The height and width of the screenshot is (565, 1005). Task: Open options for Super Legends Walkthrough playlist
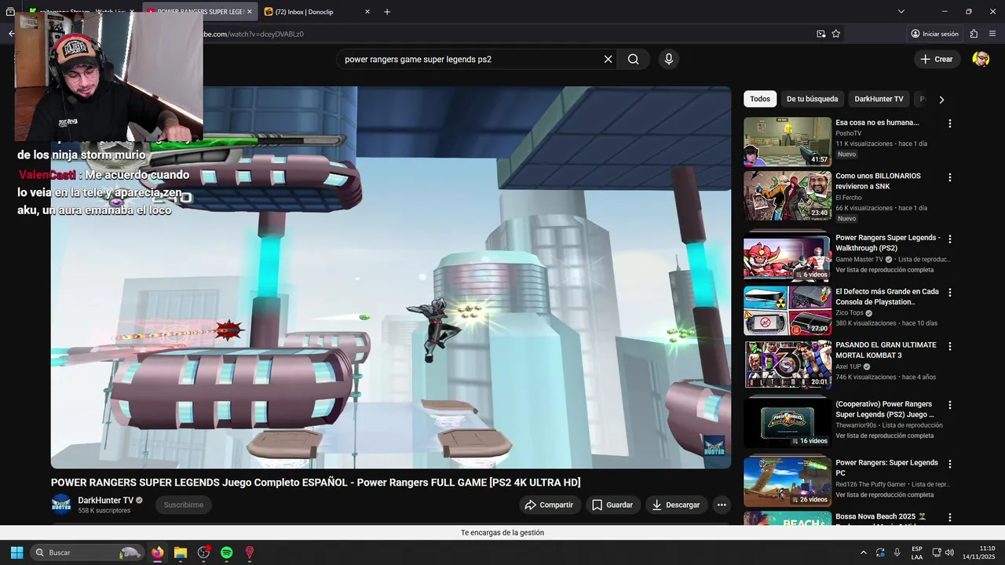950,239
